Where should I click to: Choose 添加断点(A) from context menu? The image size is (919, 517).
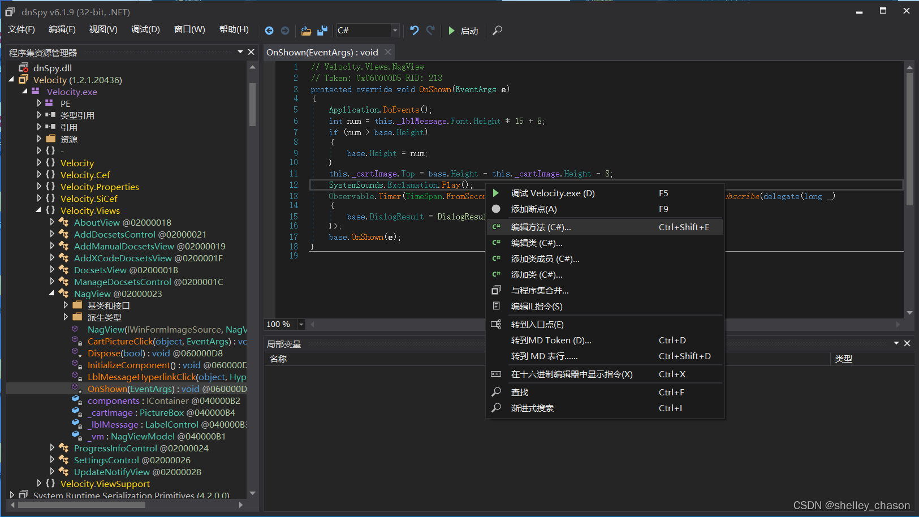[x=605, y=209]
